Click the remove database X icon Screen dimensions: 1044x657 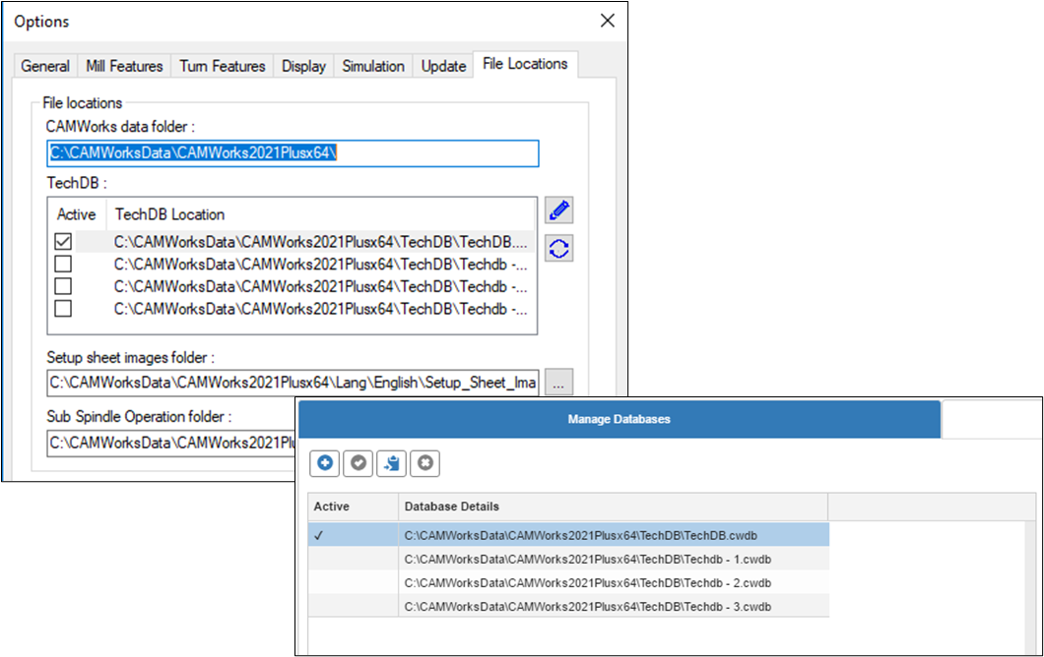point(425,463)
